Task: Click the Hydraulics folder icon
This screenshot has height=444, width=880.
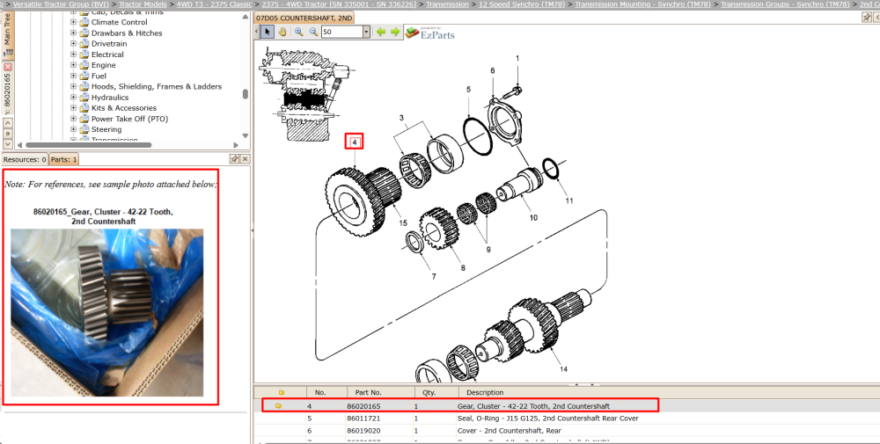Action: point(84,98)
